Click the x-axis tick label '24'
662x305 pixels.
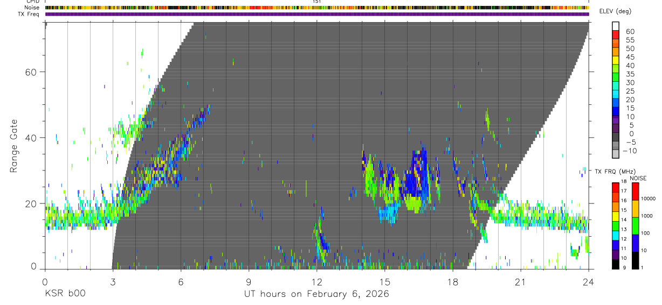pyautogui.click(x=589, y=282)
